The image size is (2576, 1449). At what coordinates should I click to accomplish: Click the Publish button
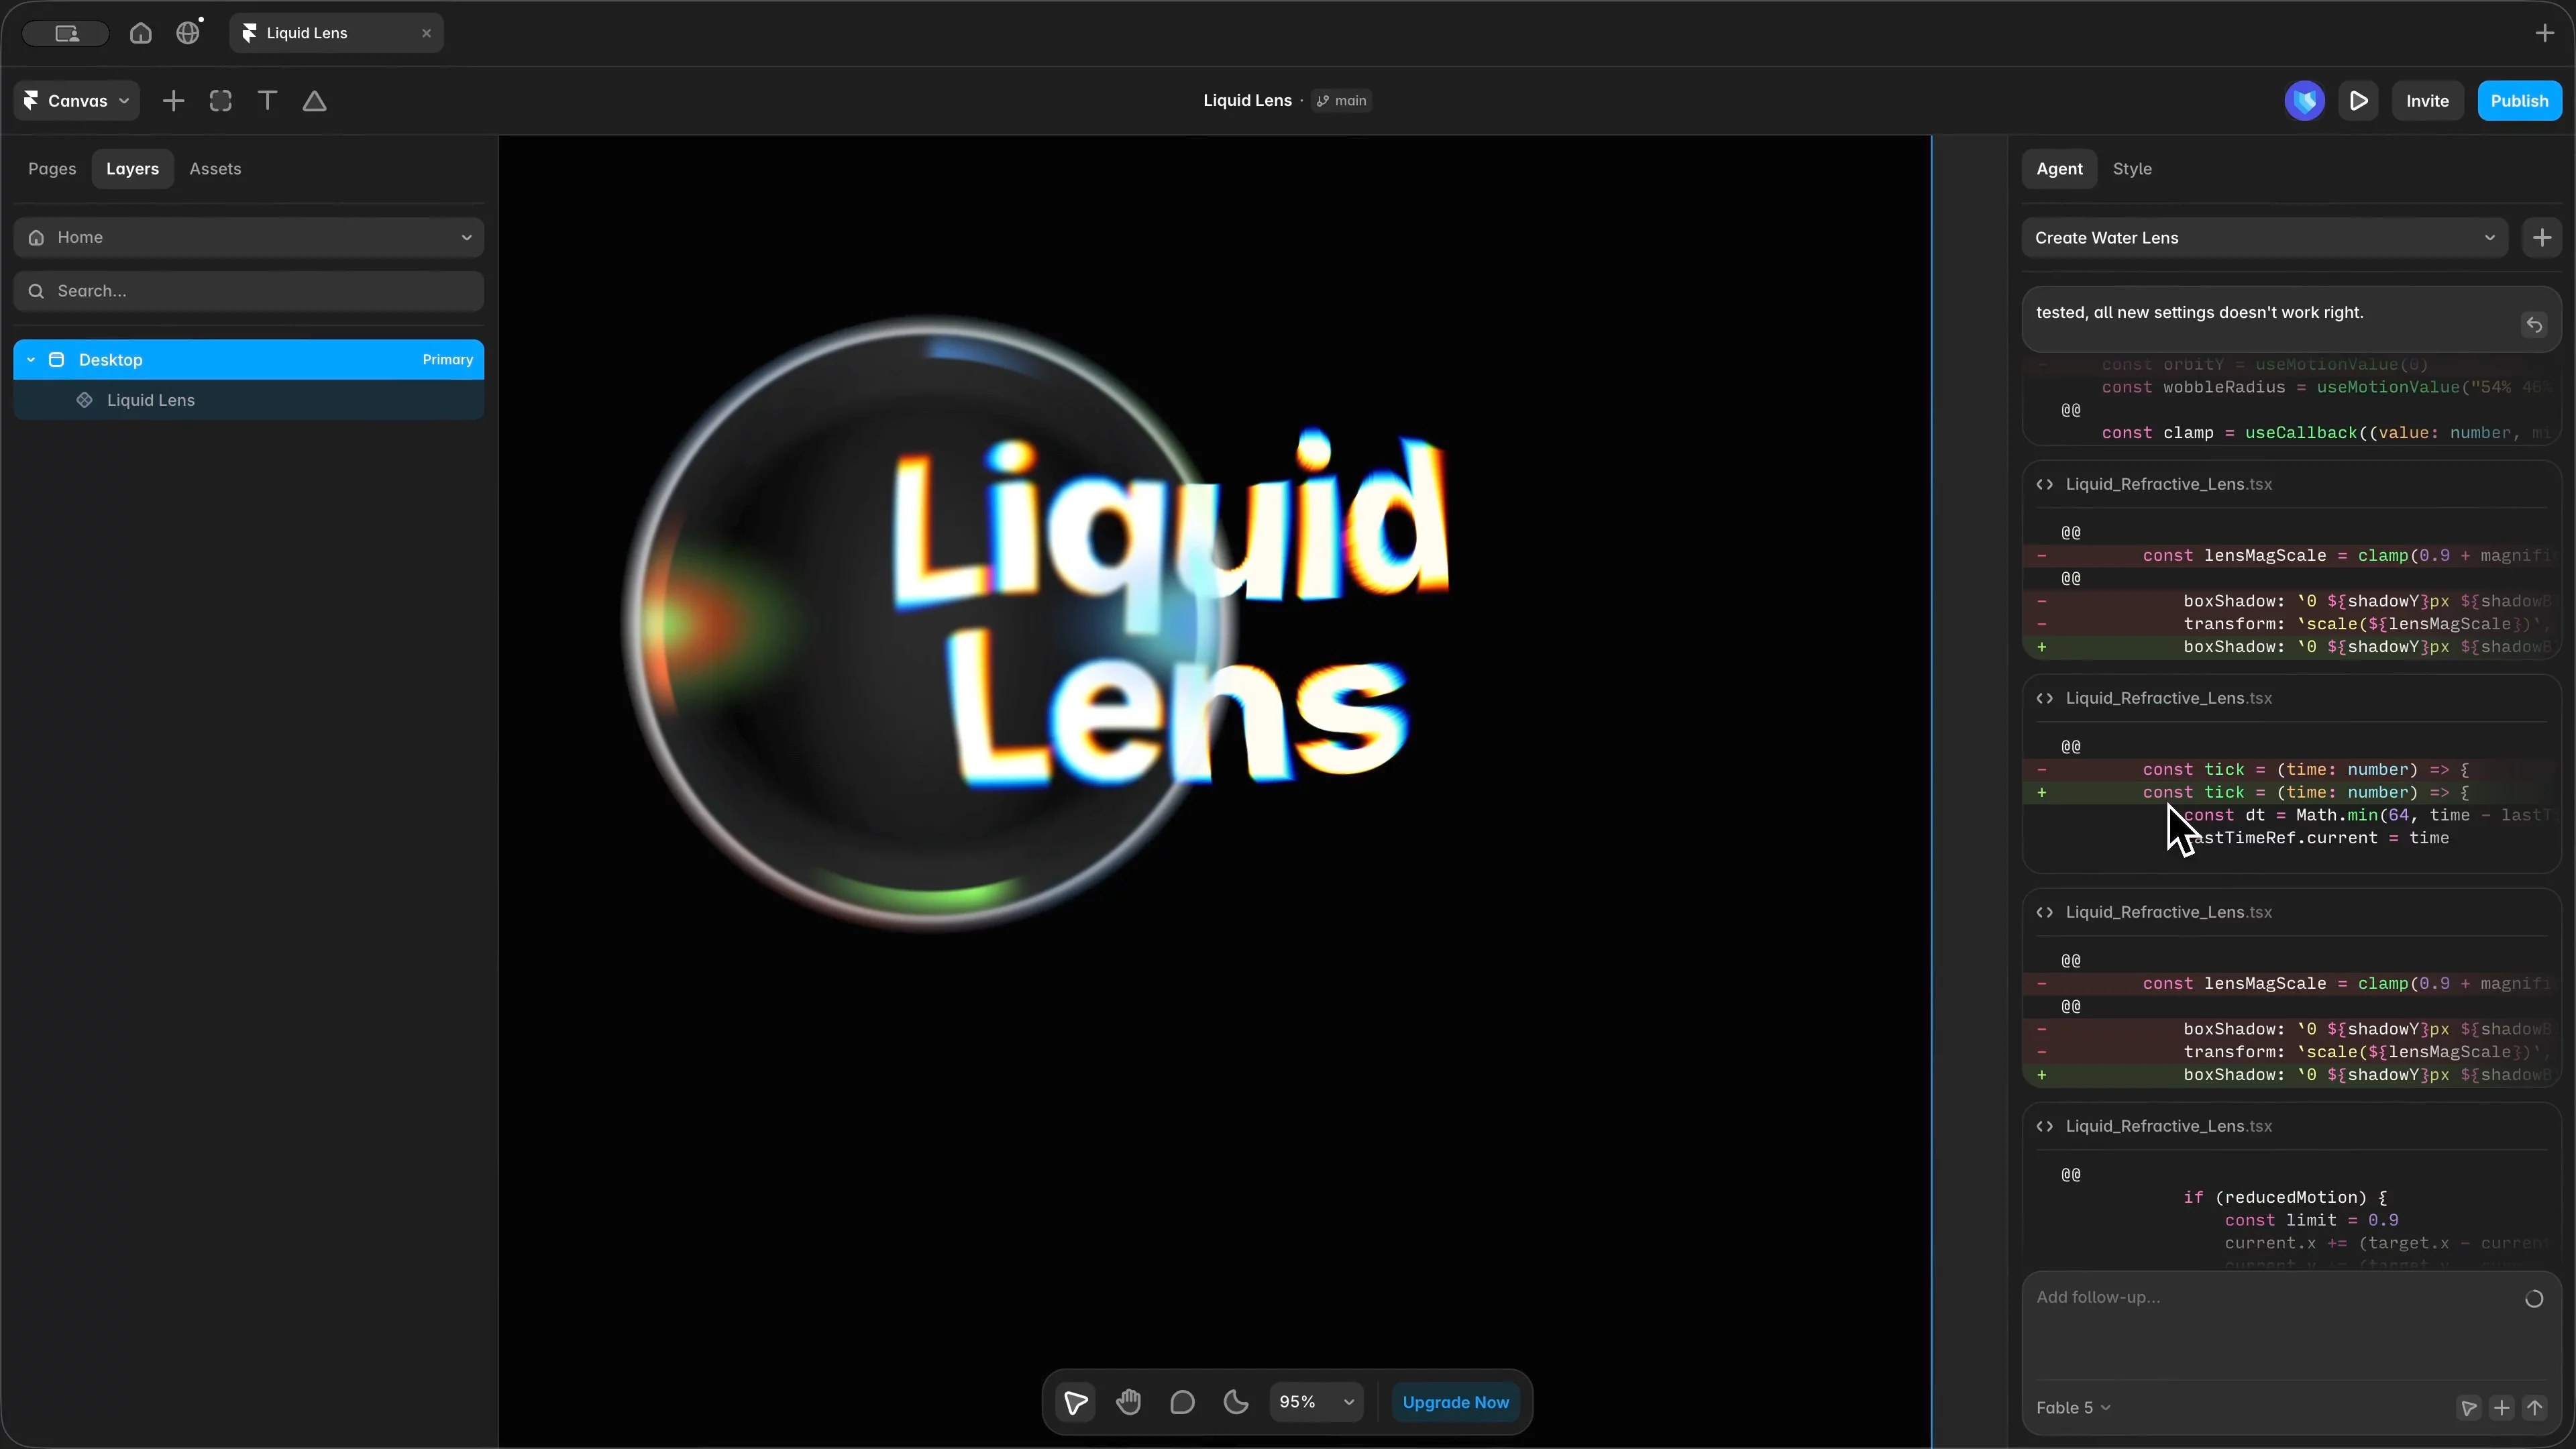click(x=2519, y=101)
